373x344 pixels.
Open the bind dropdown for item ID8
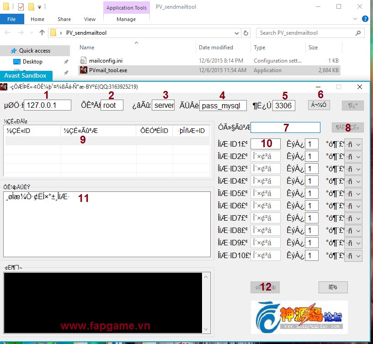tap(353, 231)
